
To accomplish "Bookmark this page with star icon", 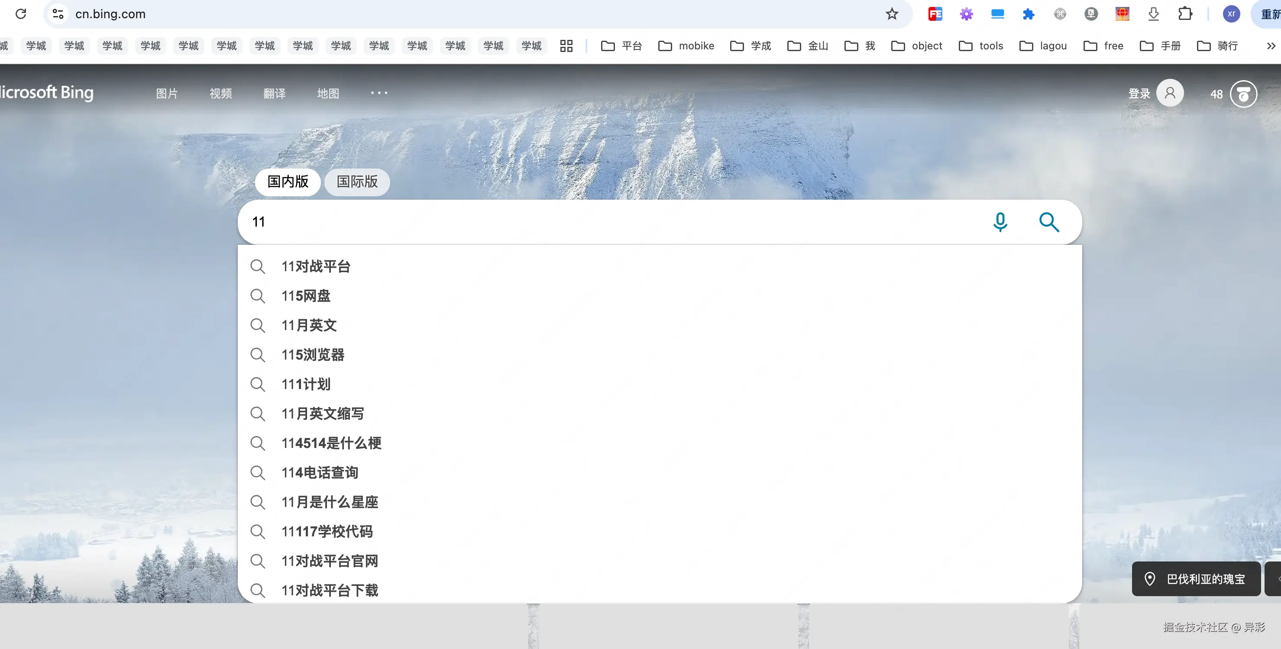I will 892,14.
